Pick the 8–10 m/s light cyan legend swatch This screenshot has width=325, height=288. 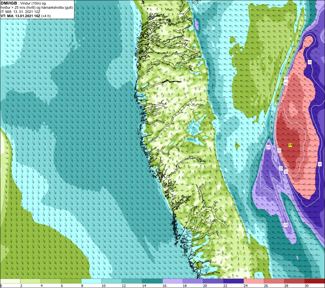91,281
